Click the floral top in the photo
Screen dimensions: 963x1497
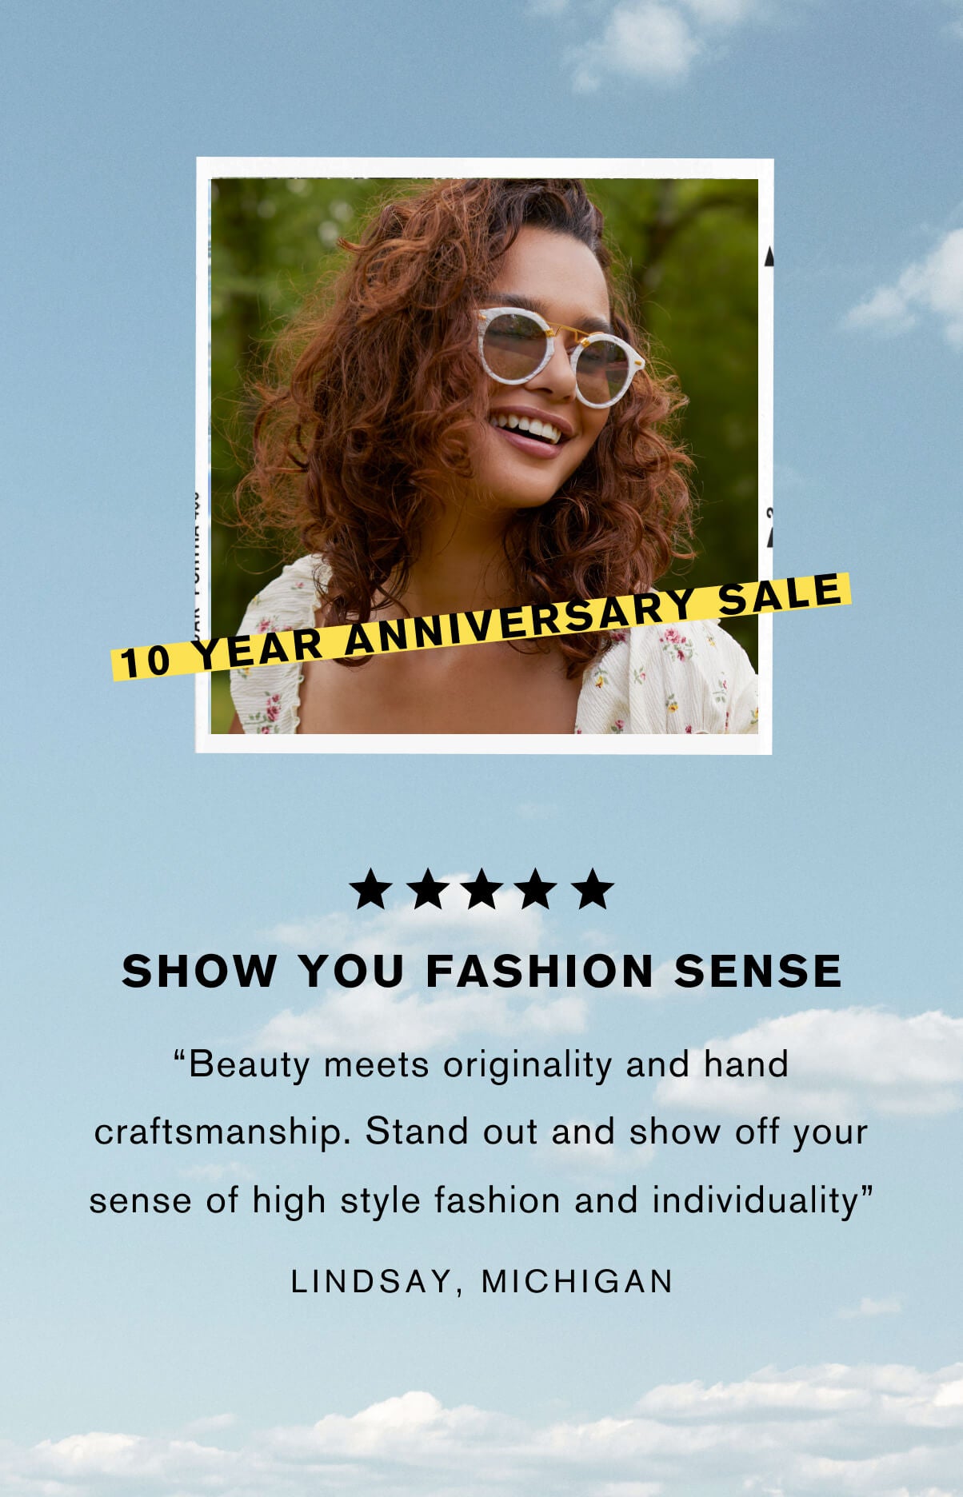tap(668, 680)
